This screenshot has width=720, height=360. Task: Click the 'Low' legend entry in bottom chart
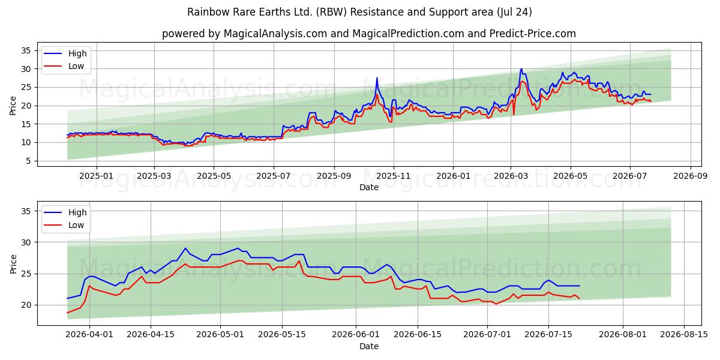point(76,225)
